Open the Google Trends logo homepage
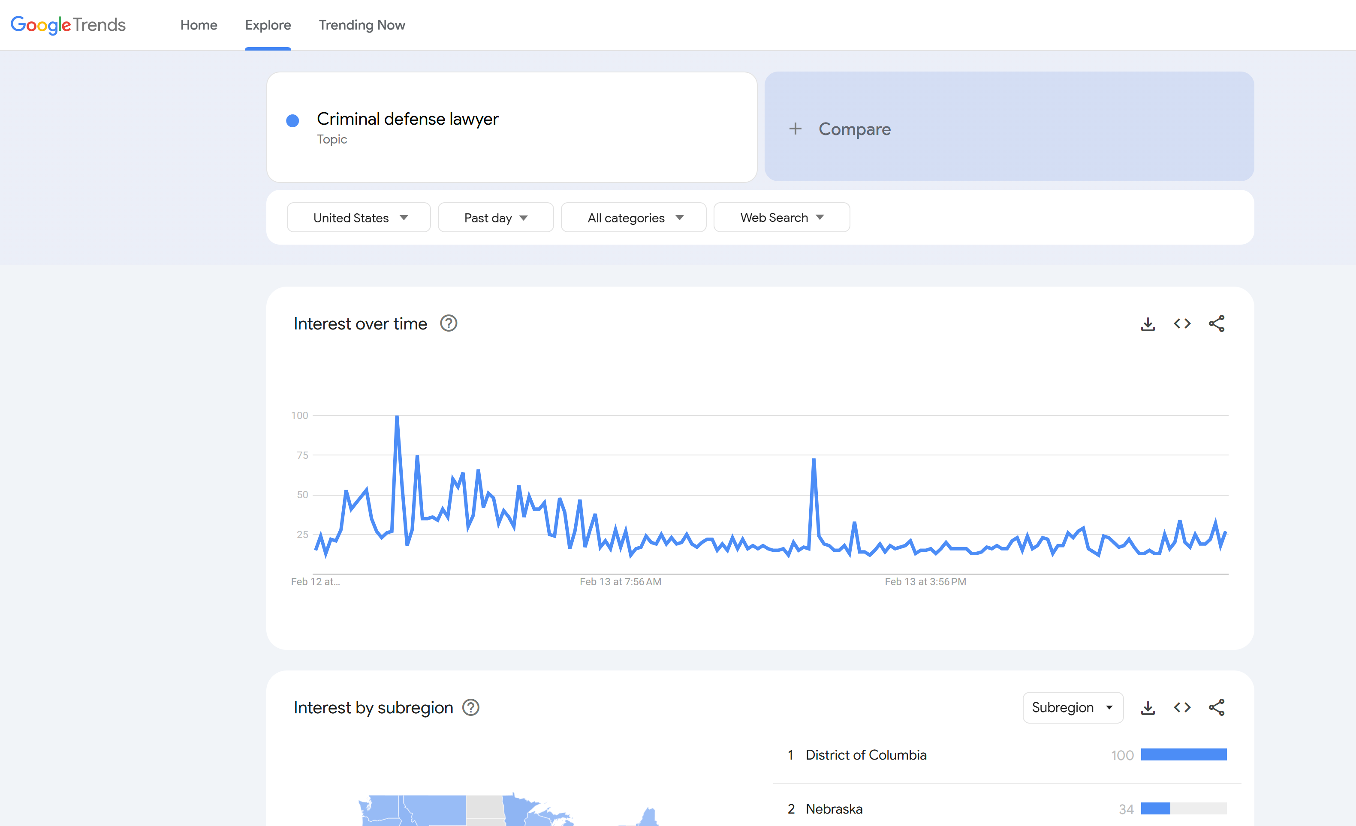Screen dimensions: 1356x826 click(68, 25)
